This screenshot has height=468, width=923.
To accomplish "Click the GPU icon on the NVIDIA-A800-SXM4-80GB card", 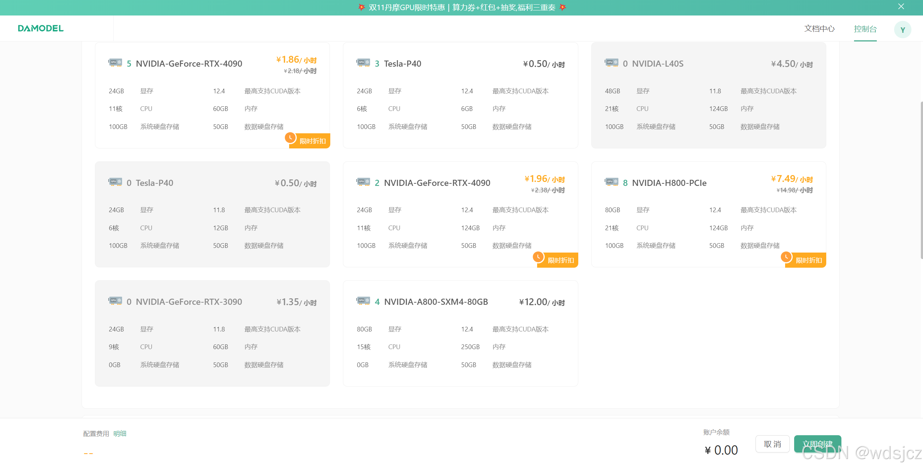I will click(363, 301).
